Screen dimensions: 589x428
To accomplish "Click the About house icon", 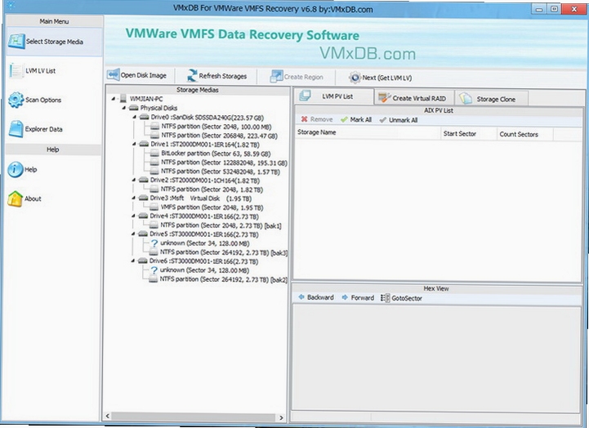I will click(x=16, y=199).
